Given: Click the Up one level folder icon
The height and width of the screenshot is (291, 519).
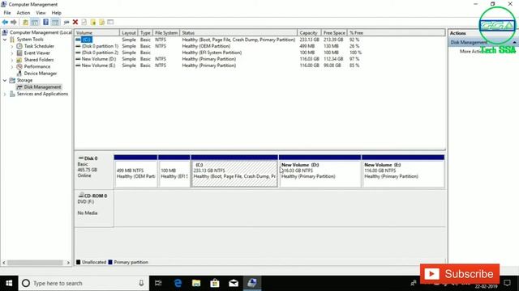Looking at the screenshot, I should pos(25,22).
